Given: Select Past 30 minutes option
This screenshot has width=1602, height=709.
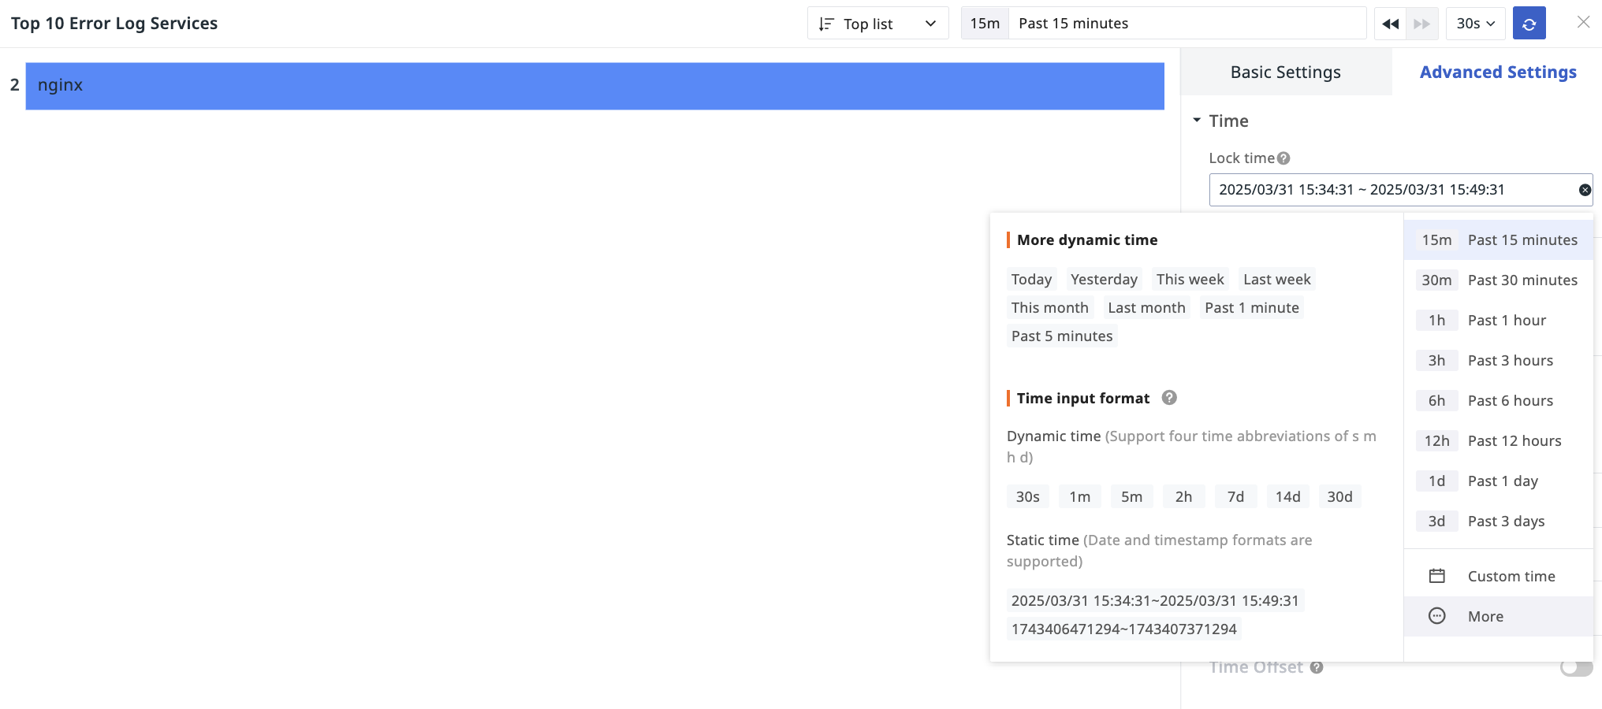Looking at the screenshot, I should (x=1499, y=280).
